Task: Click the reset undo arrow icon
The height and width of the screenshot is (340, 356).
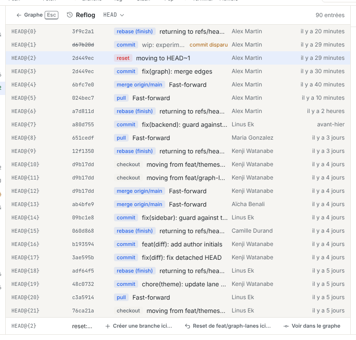Action: pos(187,326)
